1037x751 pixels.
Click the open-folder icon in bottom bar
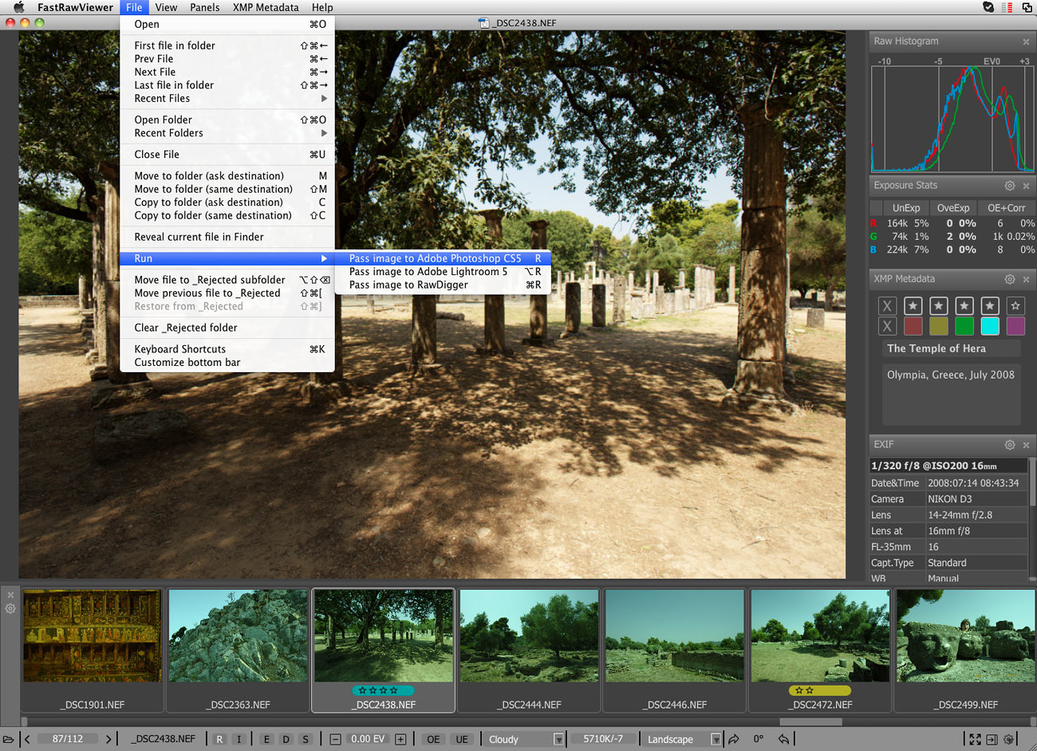[x=9, y=739]
